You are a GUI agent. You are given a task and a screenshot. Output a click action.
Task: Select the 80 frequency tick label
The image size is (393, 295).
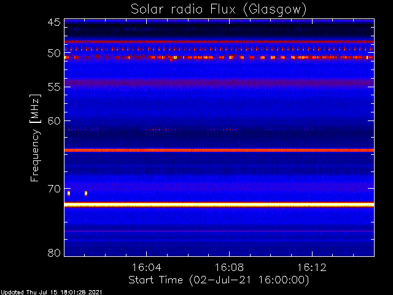click(54, 253)
